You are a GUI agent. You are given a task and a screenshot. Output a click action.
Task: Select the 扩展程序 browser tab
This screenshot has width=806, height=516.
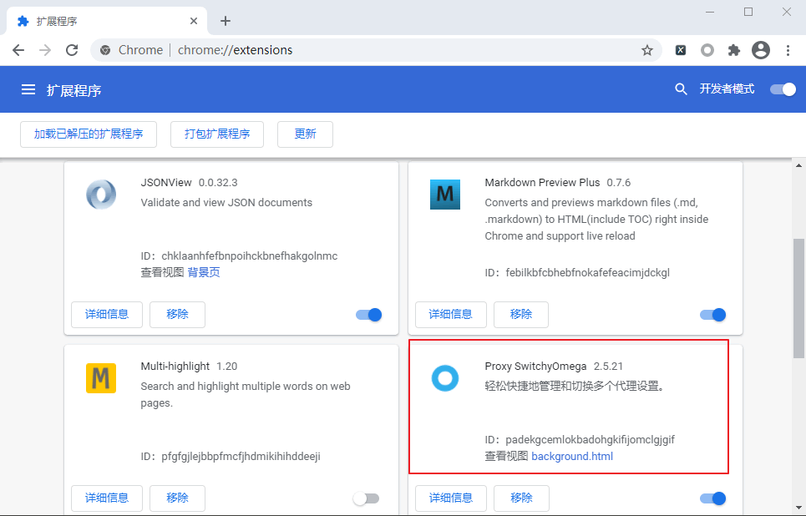(100, 21)
